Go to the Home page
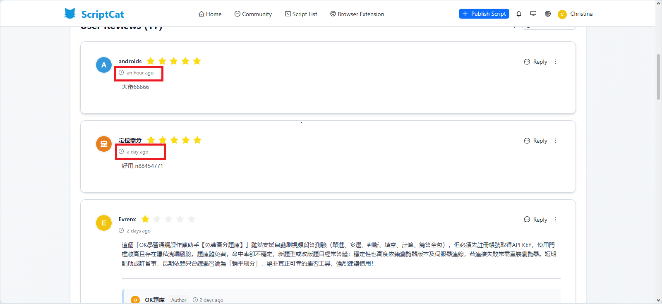The width and height of the screenshot is (662, 304). pos(210,14)
